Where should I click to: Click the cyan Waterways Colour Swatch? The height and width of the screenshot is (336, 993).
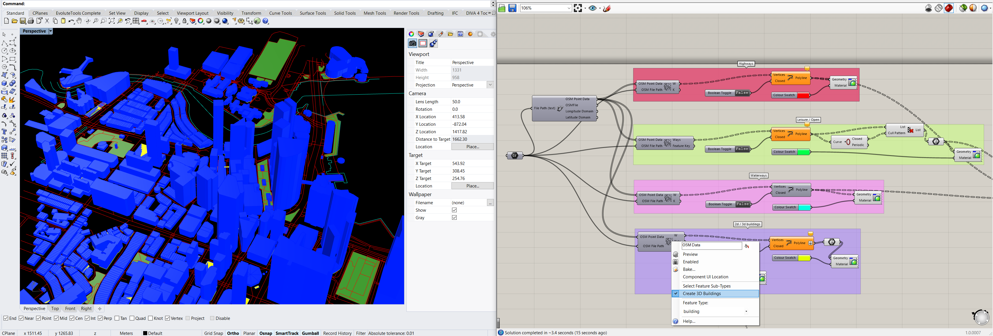coord(805,207)
